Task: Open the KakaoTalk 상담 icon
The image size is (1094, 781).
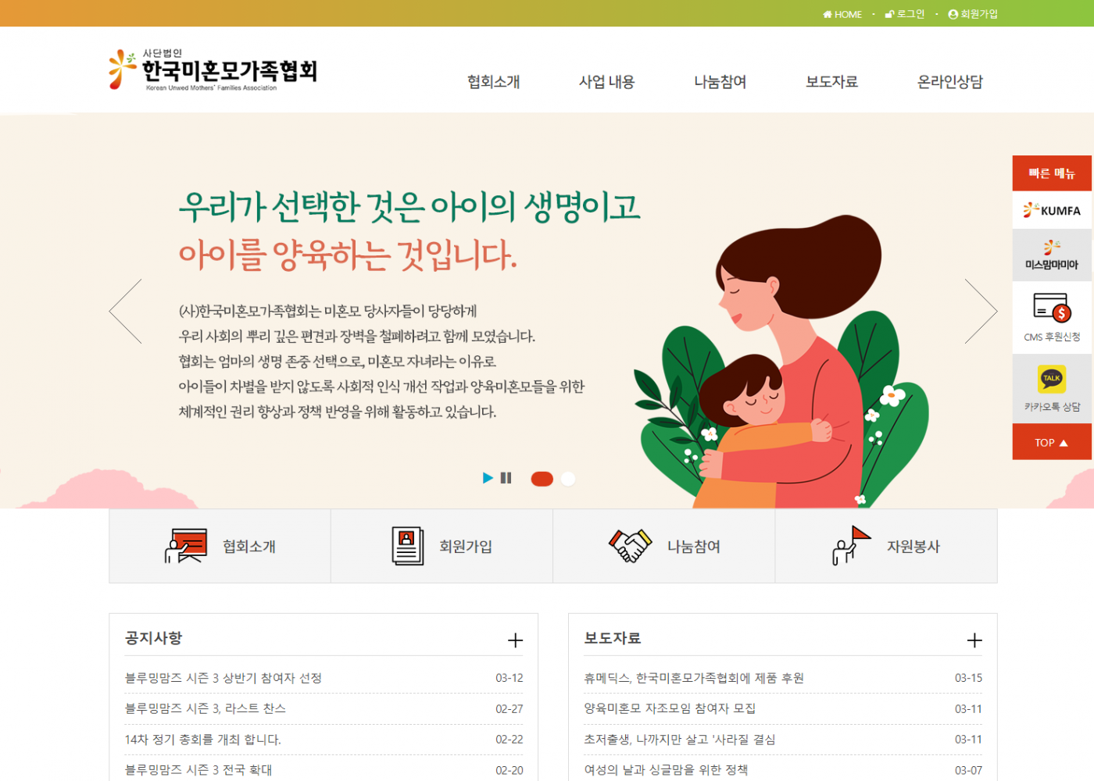Action: coord(1052,379)
